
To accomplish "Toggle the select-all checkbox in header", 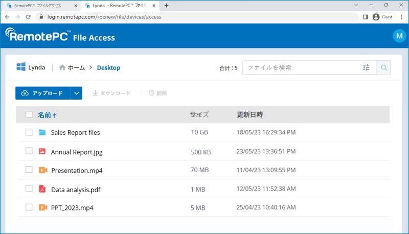I will point(29,114).
